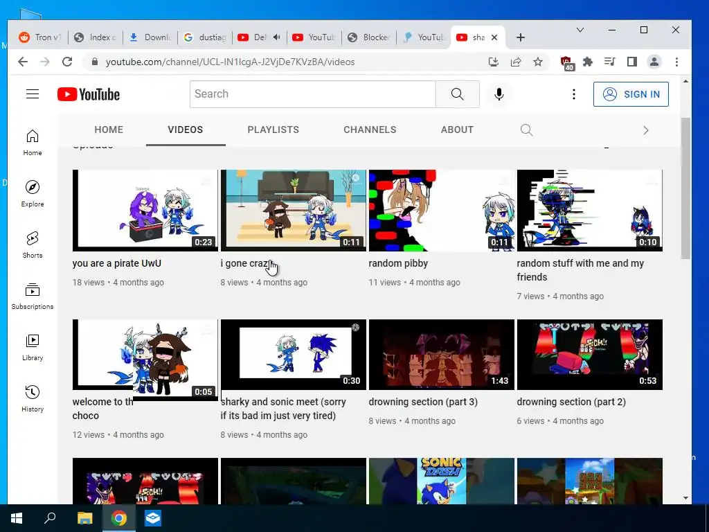The image size is (709, 532).
Task: Open 'drowning section (part 2)' title
Action: click(x=571, y=402)
